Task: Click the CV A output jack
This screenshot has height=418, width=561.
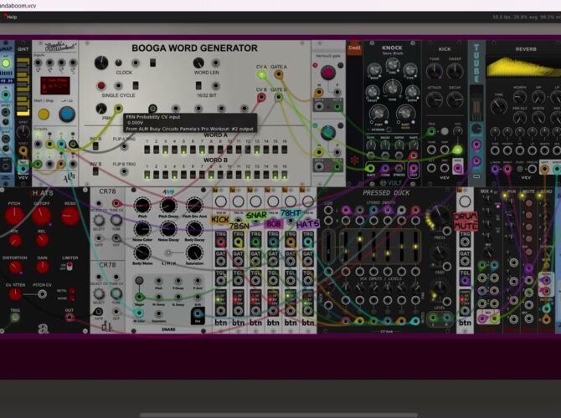Action: (261, 74)
